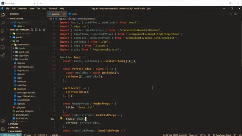This screenshot has width=242, height=136.
Task: Open the Run and Debug view
Action: coord(3,39)
